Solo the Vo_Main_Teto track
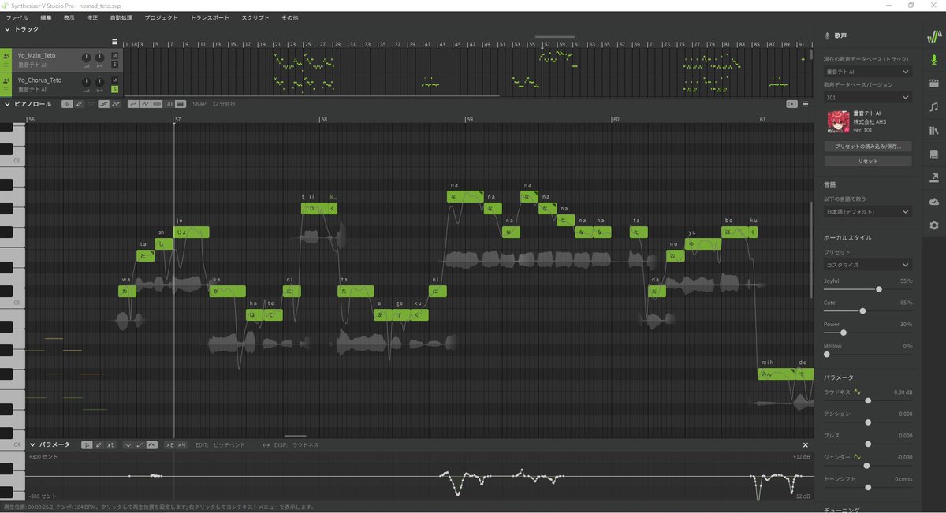This screenshot has width=946, height=513. coord(114,65)
